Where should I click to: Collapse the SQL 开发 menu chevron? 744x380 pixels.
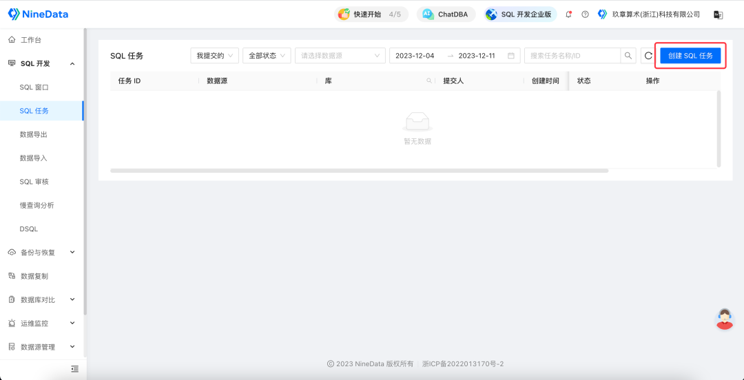(x=72, y=63)
